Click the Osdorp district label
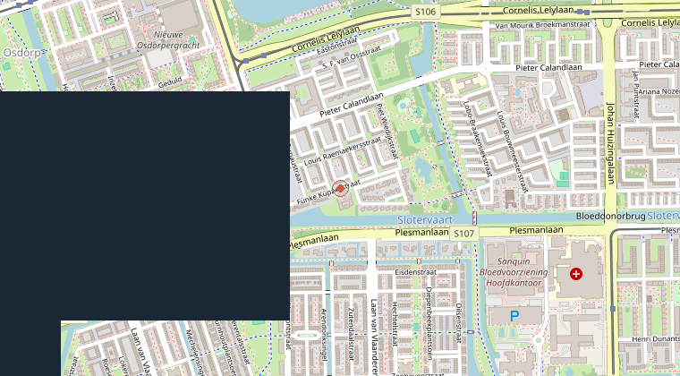Image resolution: width=680 pixels, height=376 pixels. (21, 53)
